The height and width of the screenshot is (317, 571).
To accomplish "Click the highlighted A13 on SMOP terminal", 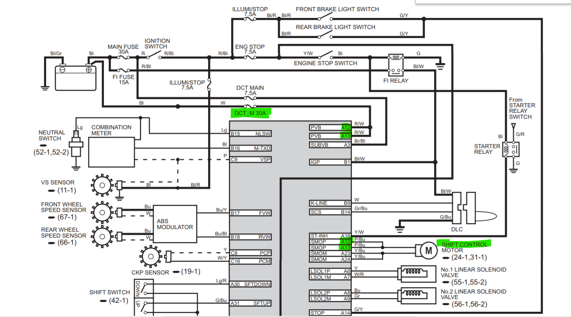I will coord(345,248).
